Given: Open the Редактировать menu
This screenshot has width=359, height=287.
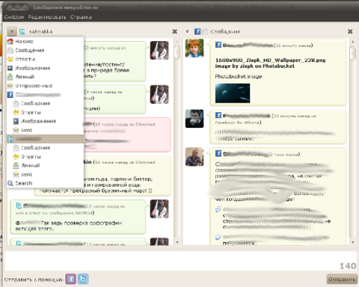Looking at the screenshot, I should click(47, 17).
